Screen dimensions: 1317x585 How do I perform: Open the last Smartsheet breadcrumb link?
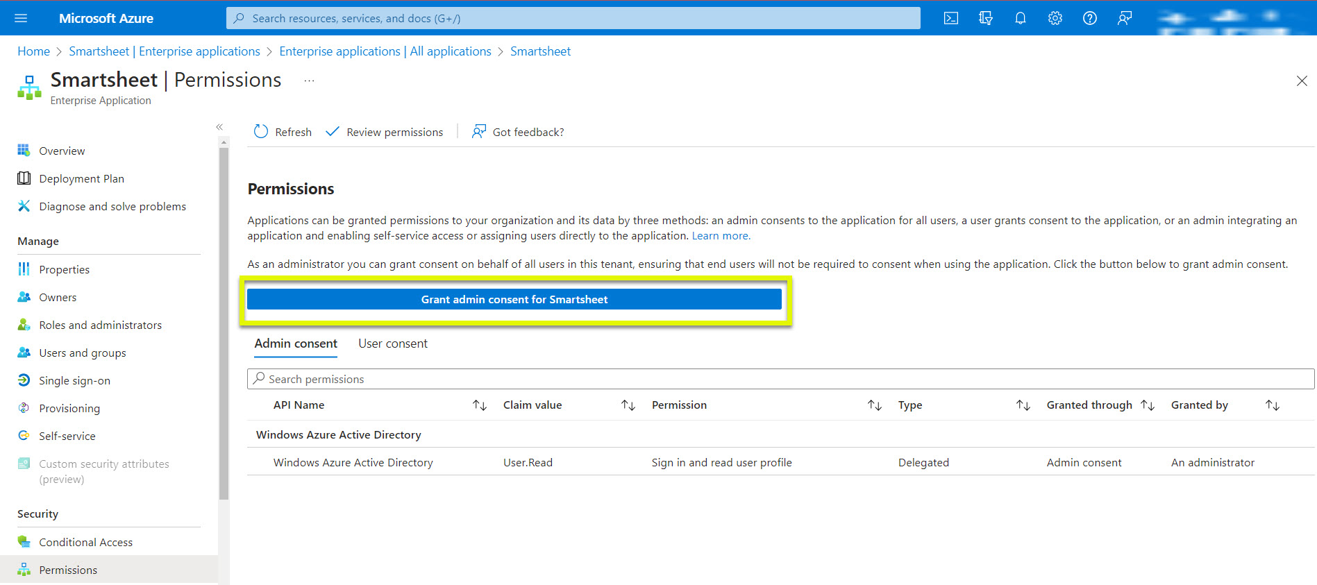click(540, 51)
